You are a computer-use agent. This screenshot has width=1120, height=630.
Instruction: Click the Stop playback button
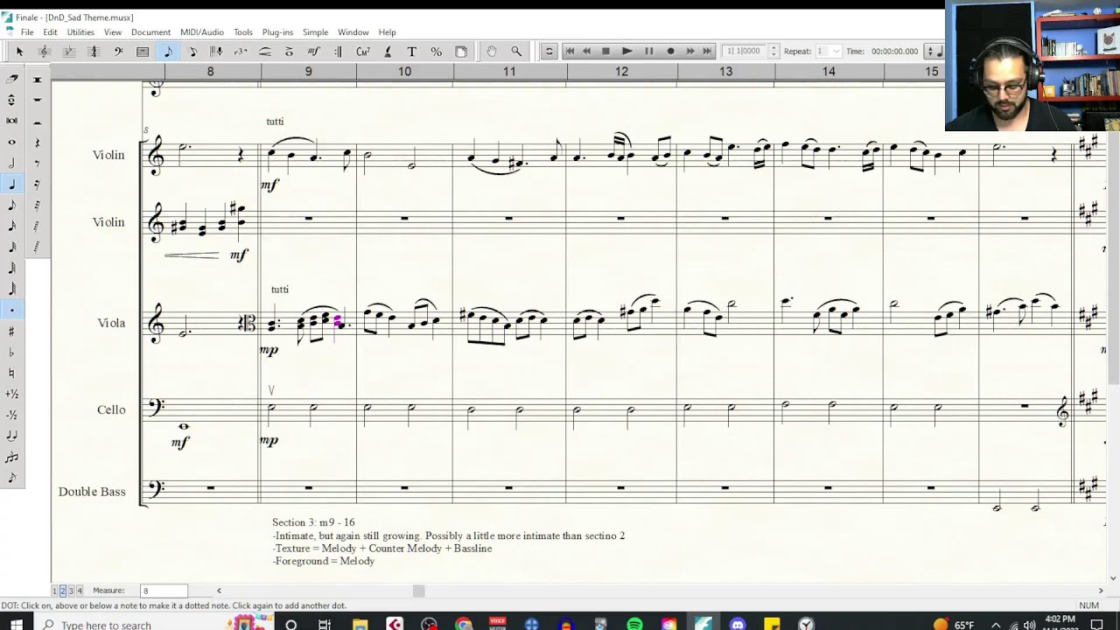pyautogui.click(x=605, y=52)
